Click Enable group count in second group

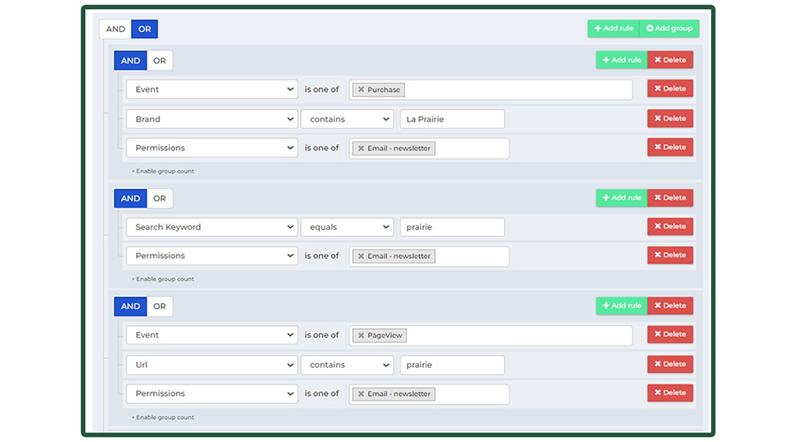click(x=163, y=279)
